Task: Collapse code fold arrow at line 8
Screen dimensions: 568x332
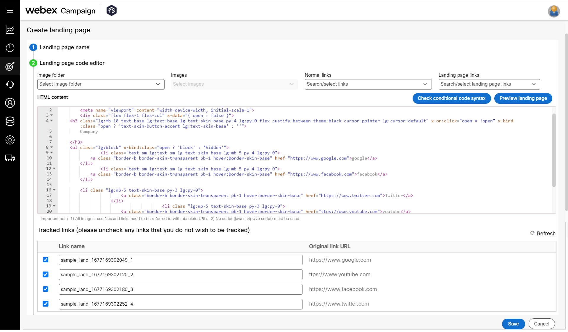Action: coord(52,147)
